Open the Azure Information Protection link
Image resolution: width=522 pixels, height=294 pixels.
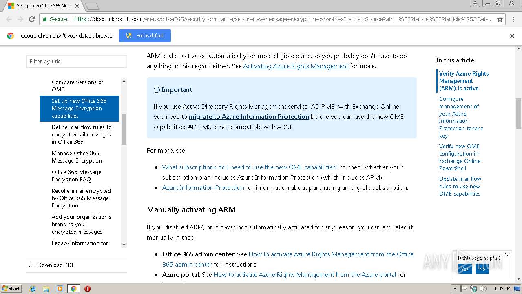coord(203,187)
